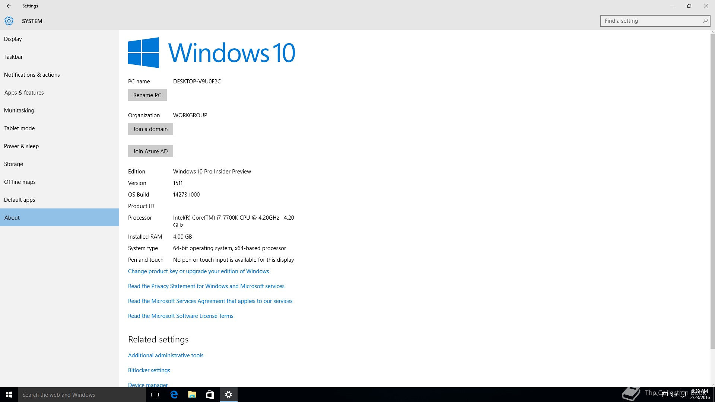
Task: Click the scrollbar up arrow
Action: pos(712,32)
